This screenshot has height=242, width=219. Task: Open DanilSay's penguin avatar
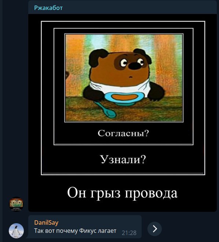[x=16, y=231]
